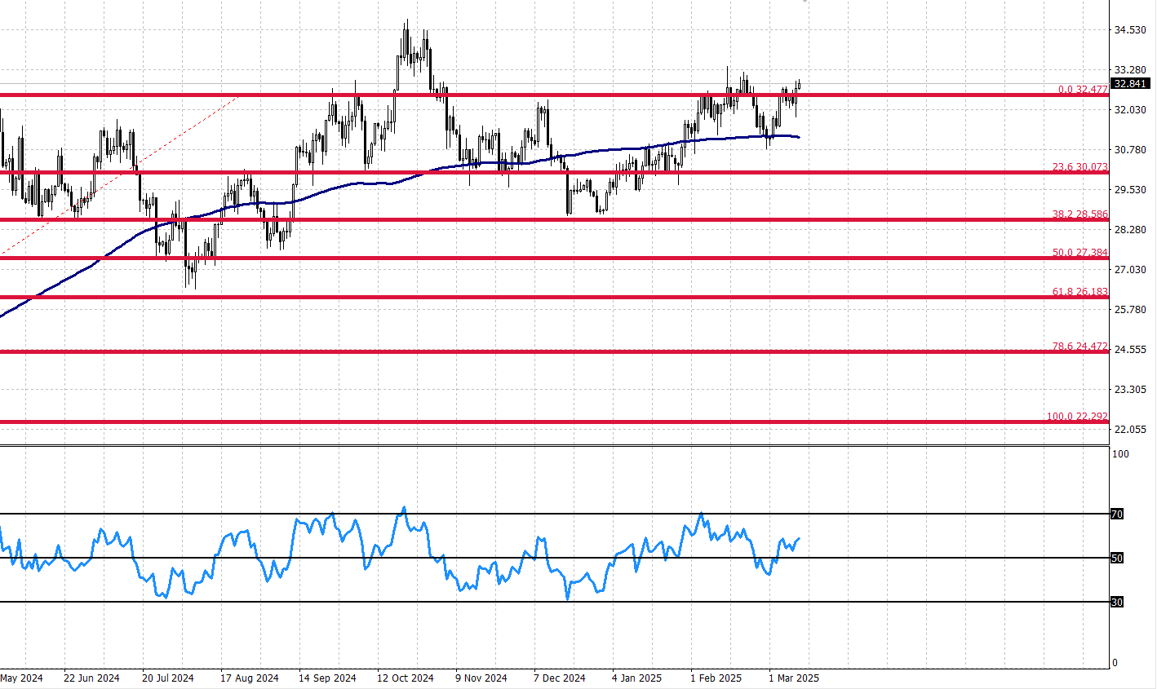Click the 34.530 price axis value
The height and width of the screenshot is (689, 1157).
point(1130,30)
